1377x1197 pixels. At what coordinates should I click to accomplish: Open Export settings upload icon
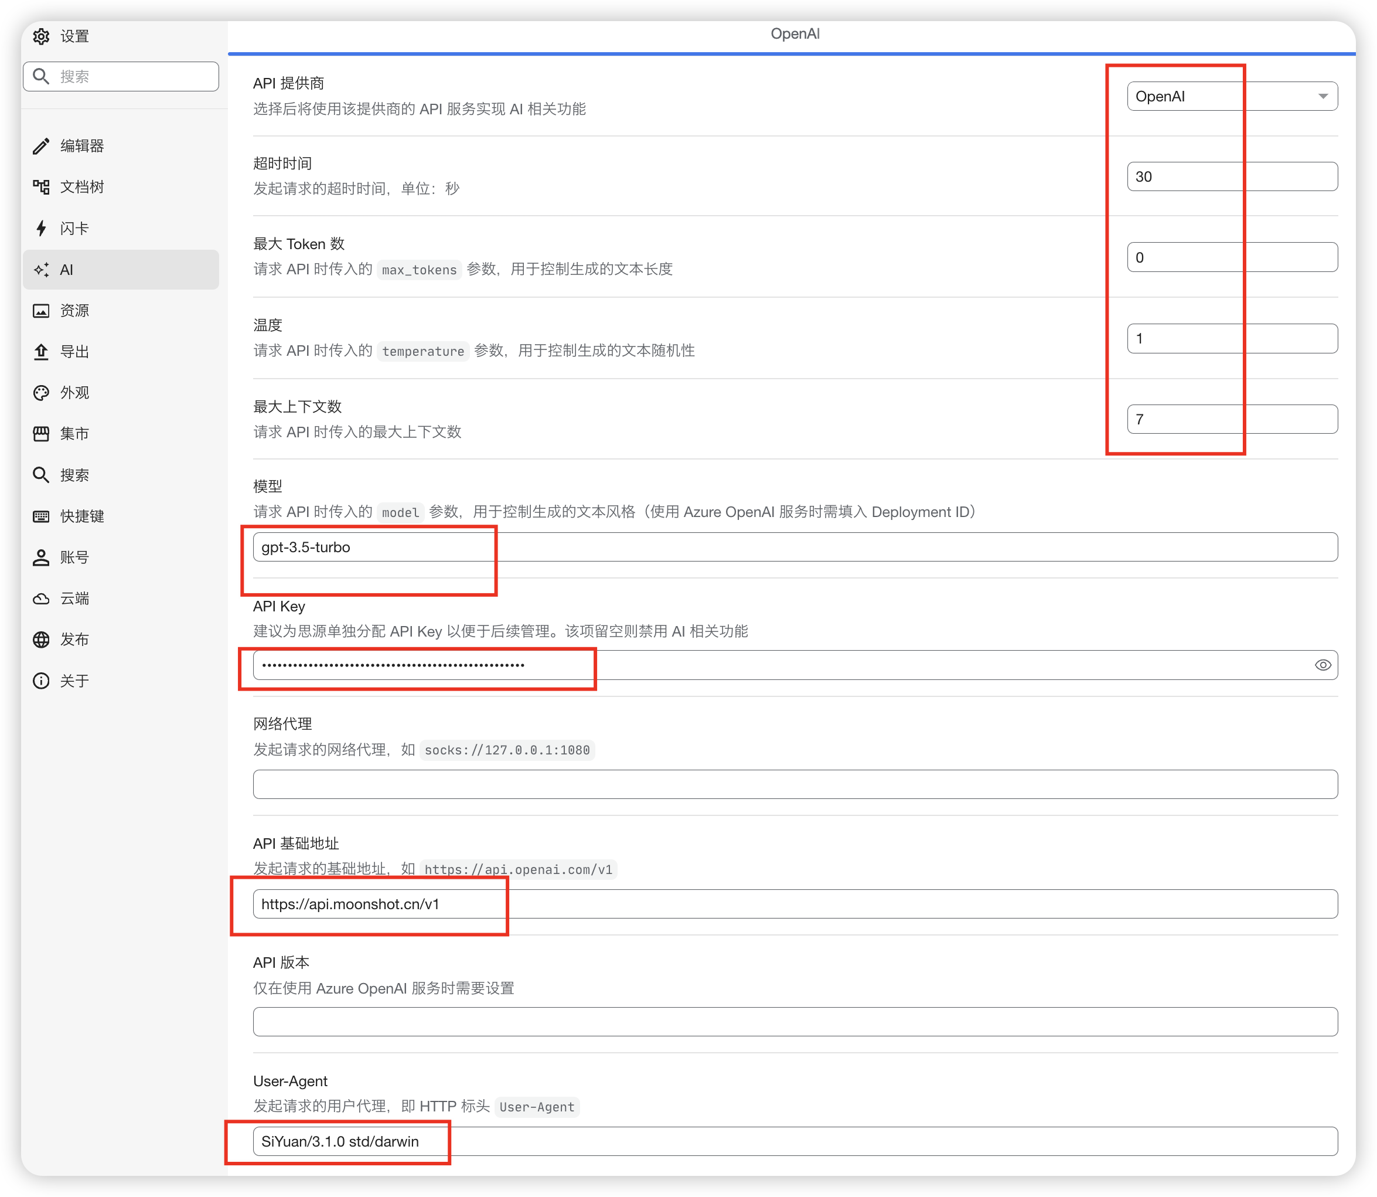coord(42,351)
